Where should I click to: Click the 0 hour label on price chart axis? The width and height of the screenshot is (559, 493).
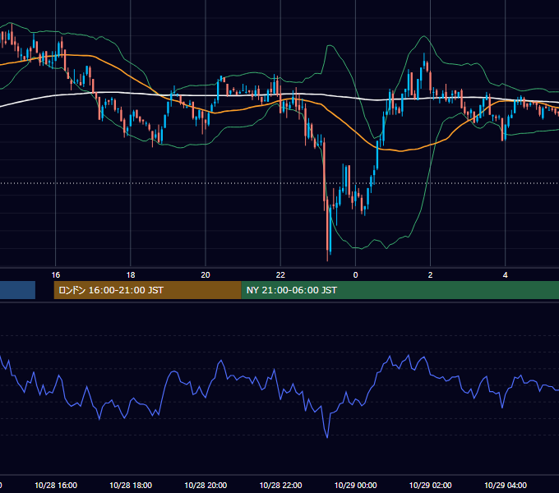355,275
